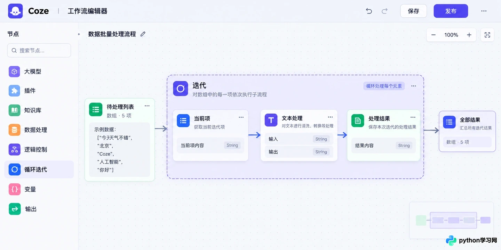Screen dimensions: 501x250
Task: Zoom out the canvas
Action: coord(434,35)
